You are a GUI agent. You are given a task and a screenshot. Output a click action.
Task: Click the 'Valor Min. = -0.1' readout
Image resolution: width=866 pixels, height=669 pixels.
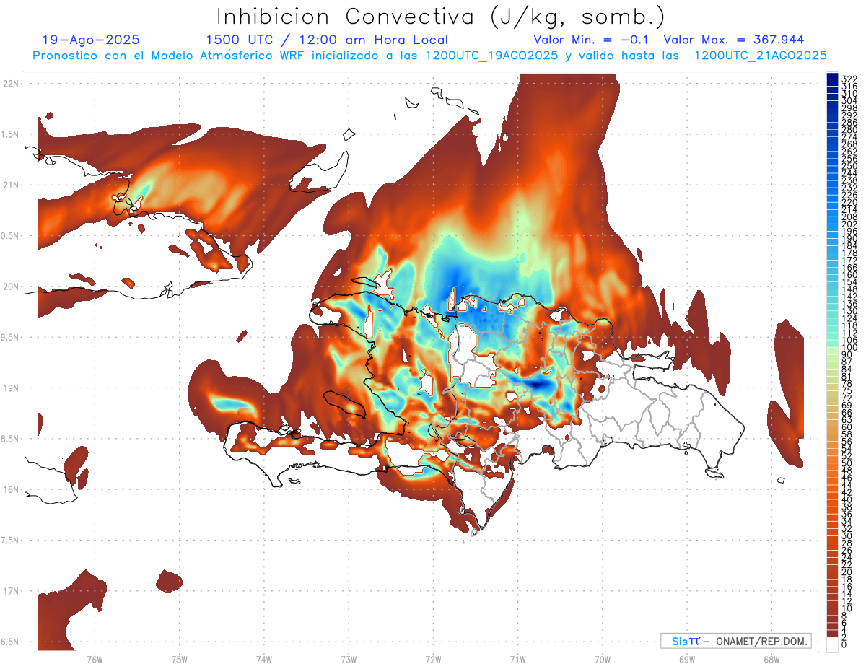click(x=592, y=40)
